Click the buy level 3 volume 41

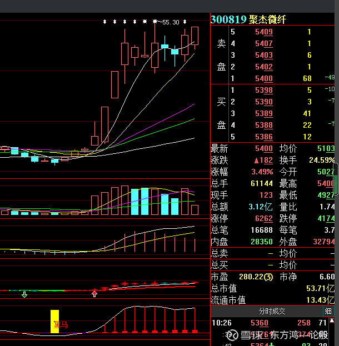coord(307,114)
